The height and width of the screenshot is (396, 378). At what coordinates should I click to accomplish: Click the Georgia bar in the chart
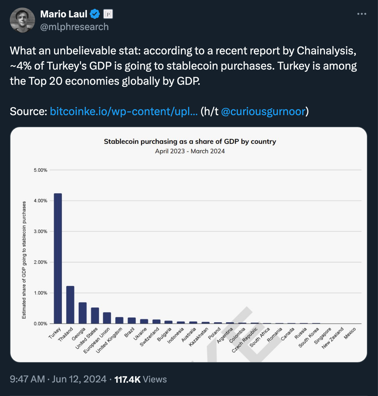[82, 313]
